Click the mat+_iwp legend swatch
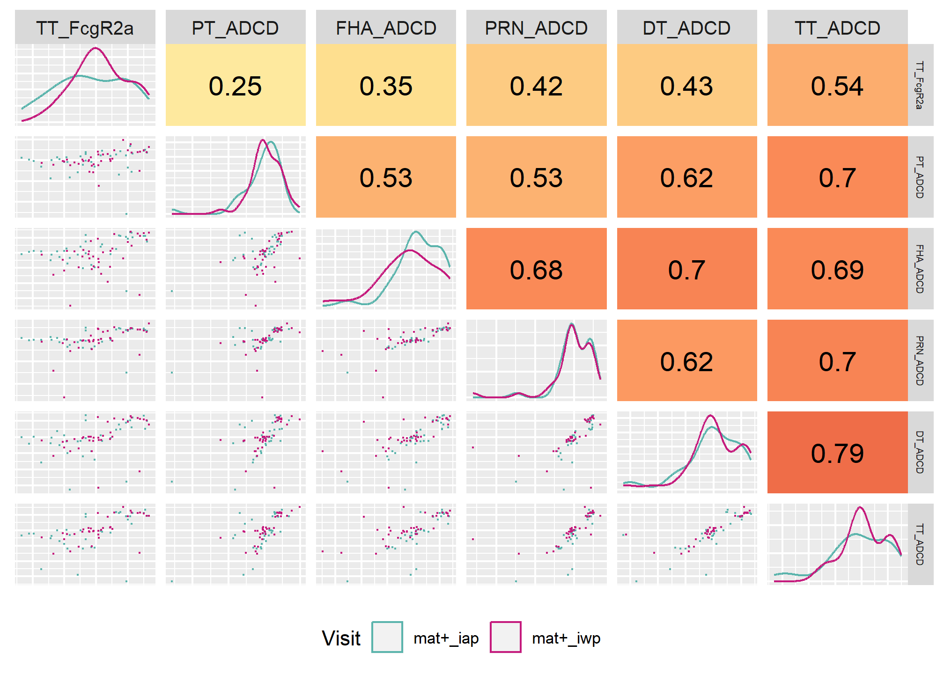 [x=505, y=637]
